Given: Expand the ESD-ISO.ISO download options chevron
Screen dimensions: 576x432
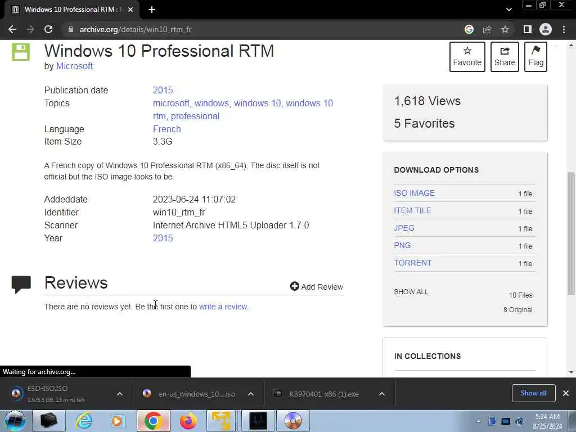Looking at the screenshot, I should tap(120, 394).
